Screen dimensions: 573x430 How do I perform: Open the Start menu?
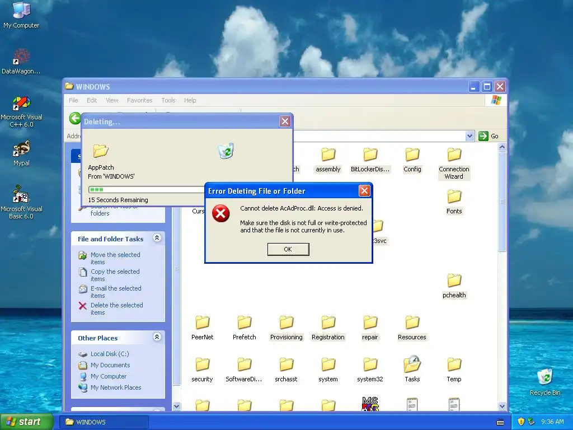pos(27,422)
